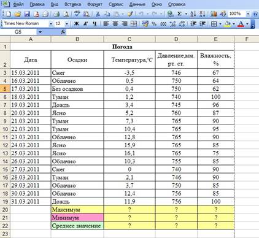Insert hyperlink using the globe icon
Viewport: 259px width, 238px height.
pyautogui.click(x=170, y=14)
